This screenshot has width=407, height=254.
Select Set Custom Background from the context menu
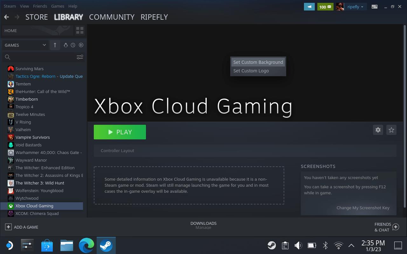(x=258, y=62)
